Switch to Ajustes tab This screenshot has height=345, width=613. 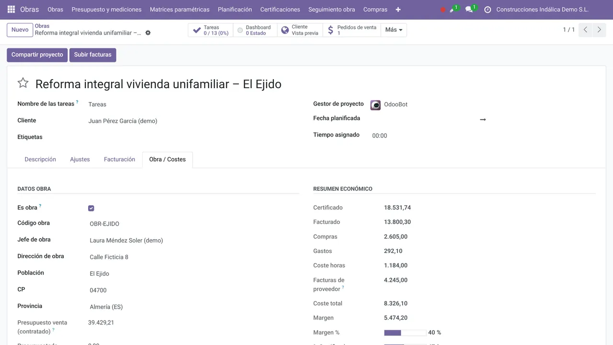80,160
